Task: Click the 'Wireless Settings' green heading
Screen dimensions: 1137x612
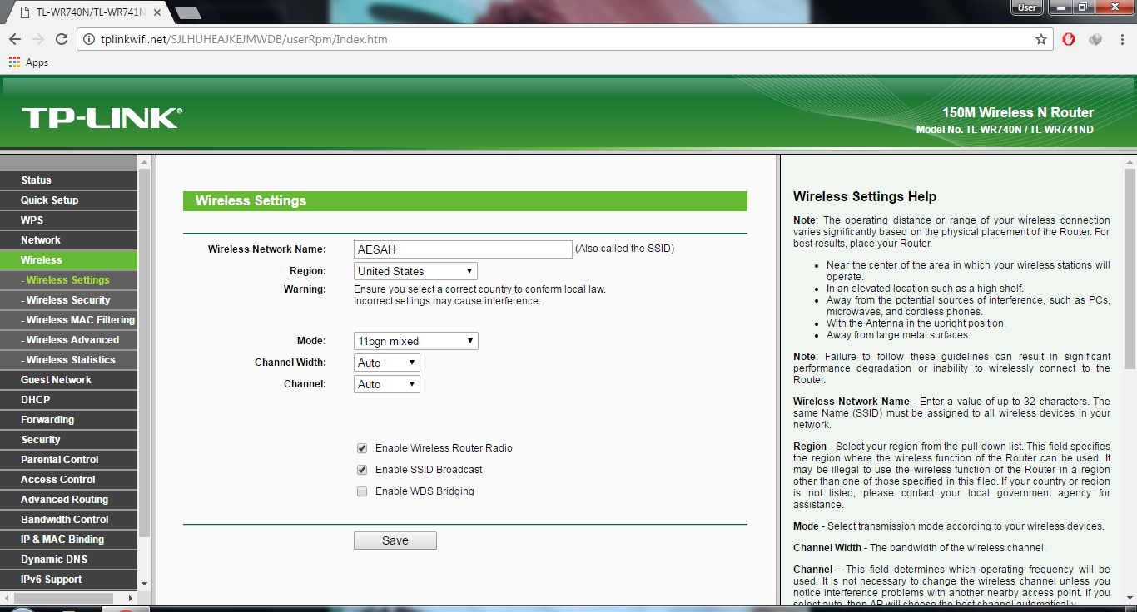Action: point(465,201)
